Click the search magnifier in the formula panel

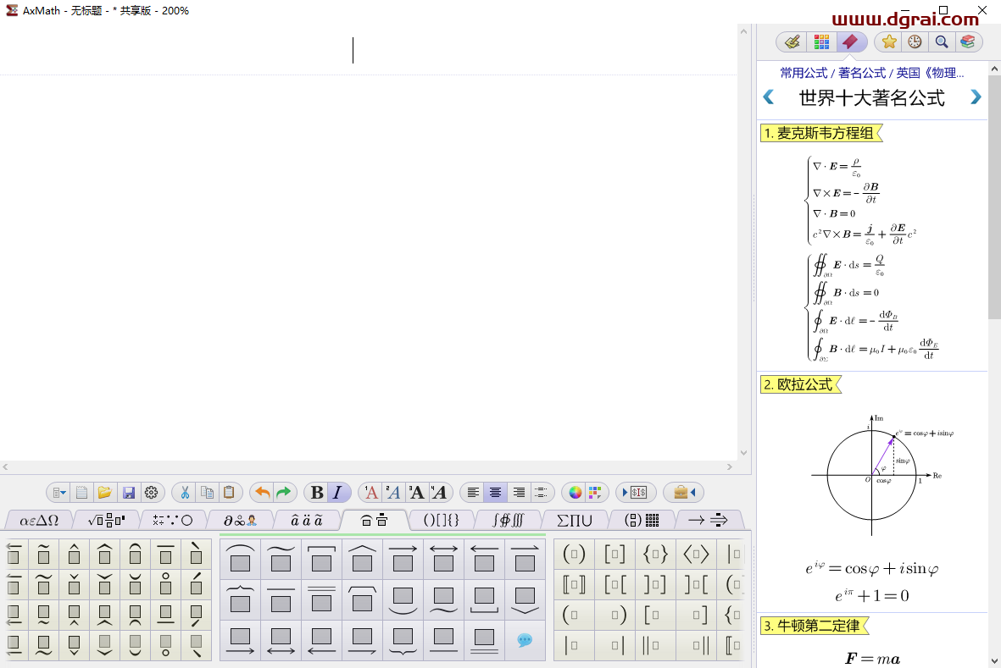(x=941, y=41)
